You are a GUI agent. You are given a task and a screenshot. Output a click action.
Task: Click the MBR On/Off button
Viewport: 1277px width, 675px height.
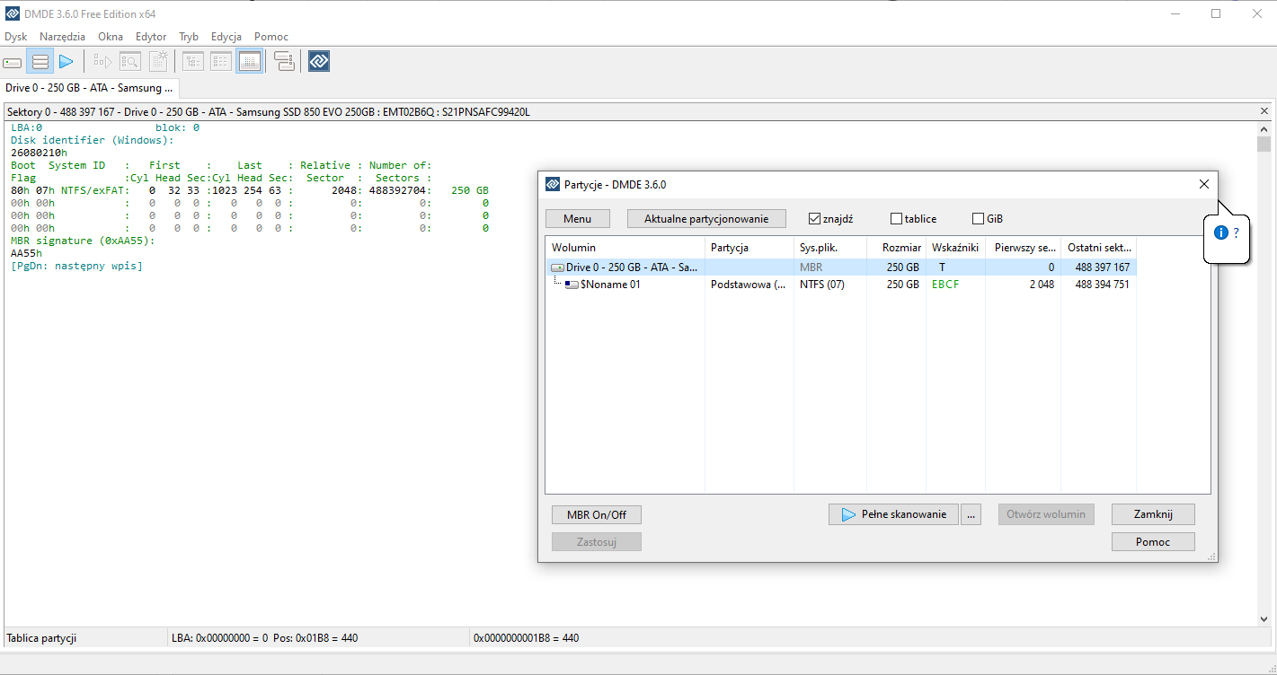(597, 514)
